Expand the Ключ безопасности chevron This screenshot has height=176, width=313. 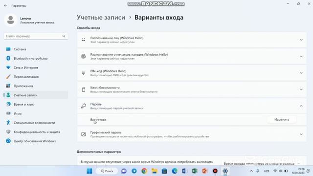pos(301,89)
